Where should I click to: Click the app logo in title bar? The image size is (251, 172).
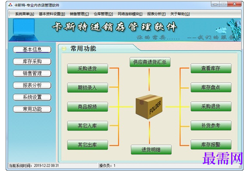pos(10,5)
